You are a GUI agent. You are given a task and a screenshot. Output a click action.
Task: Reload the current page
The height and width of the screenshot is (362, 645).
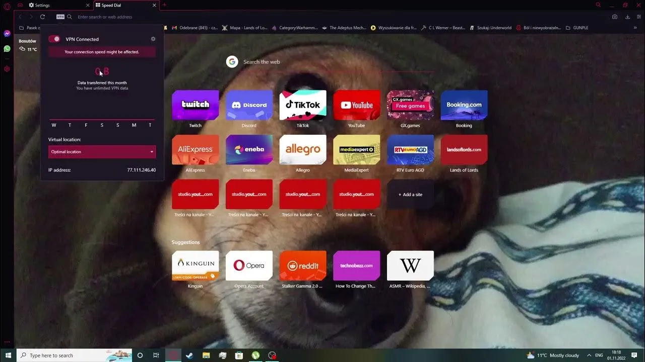tap(43, 17)
